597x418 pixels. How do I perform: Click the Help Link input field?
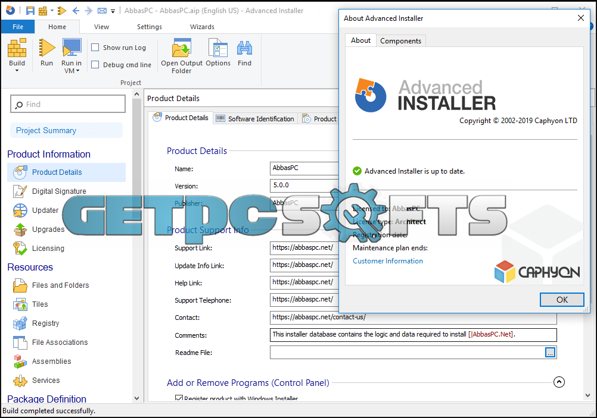(304, 282)
